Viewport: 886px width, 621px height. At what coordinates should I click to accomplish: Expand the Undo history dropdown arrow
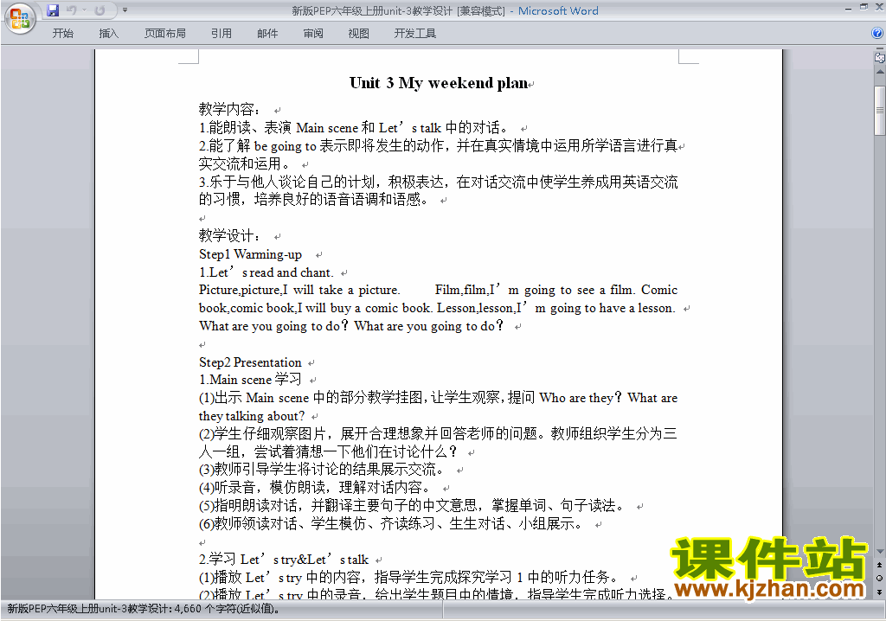coord(84,10)
